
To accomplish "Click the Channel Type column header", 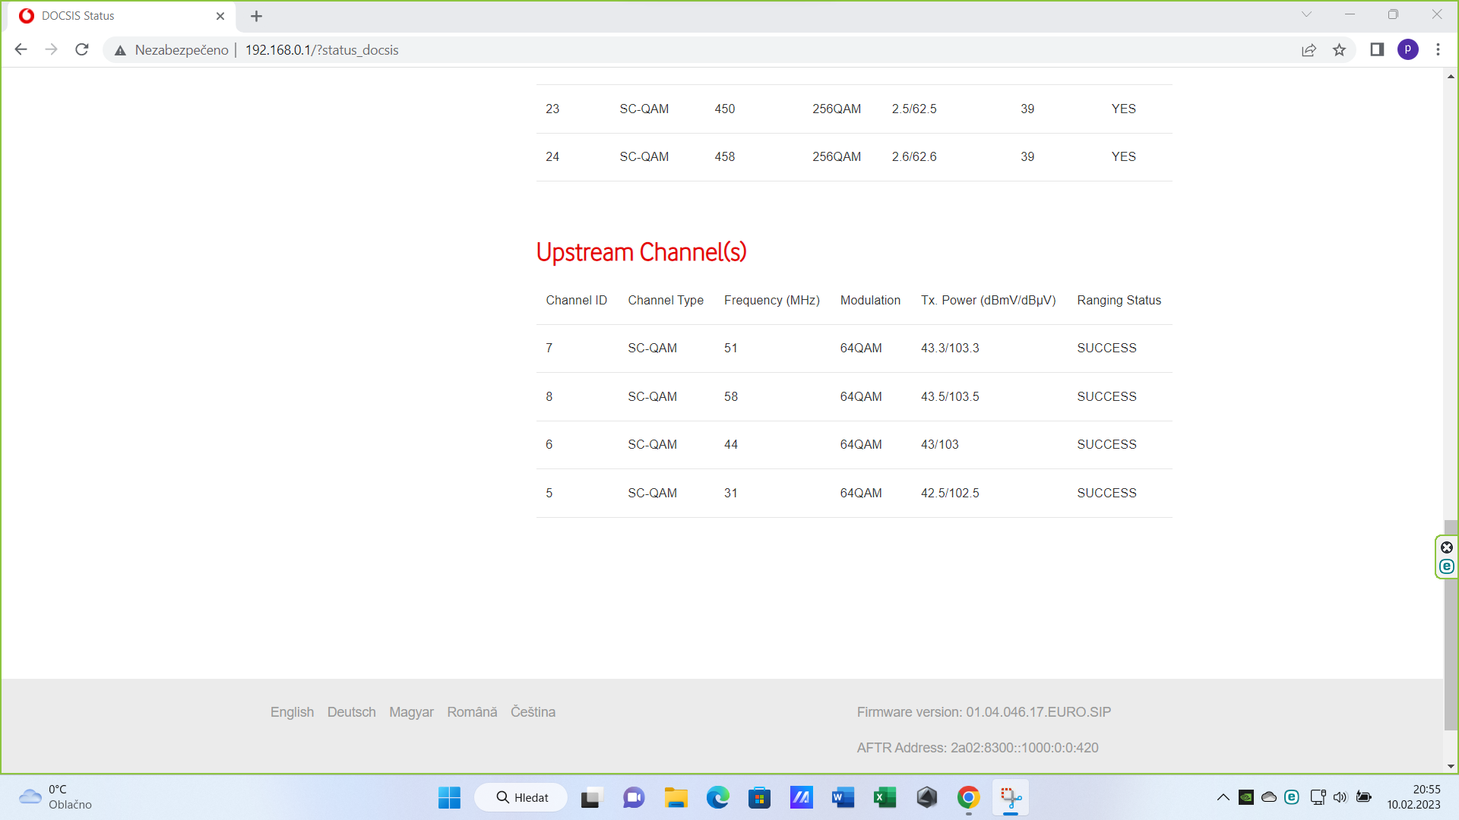I will (666, 301).
